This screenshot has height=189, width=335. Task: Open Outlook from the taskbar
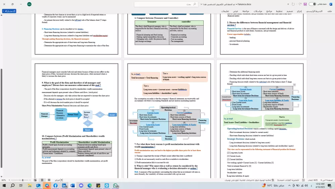[x=38, y=185]
